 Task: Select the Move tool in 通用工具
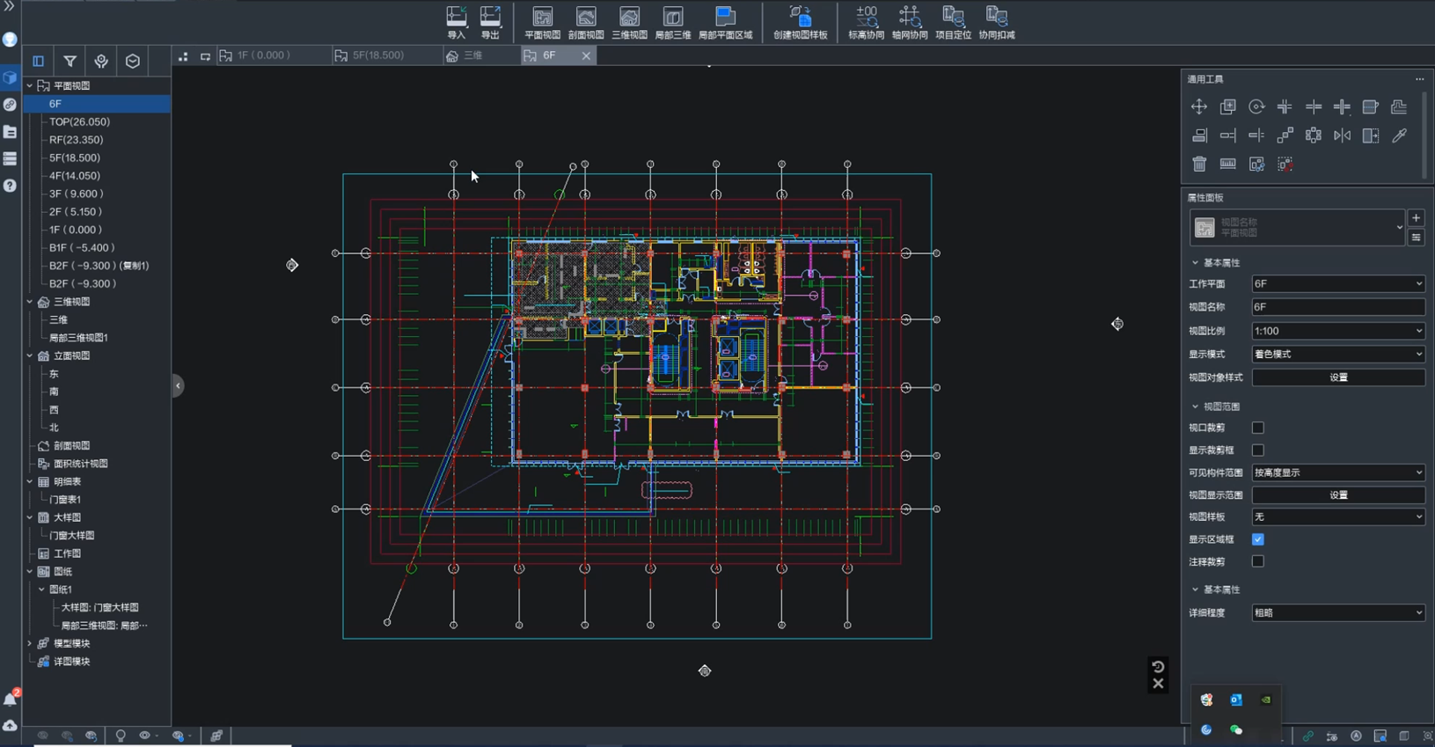(x=1199, y=107)
